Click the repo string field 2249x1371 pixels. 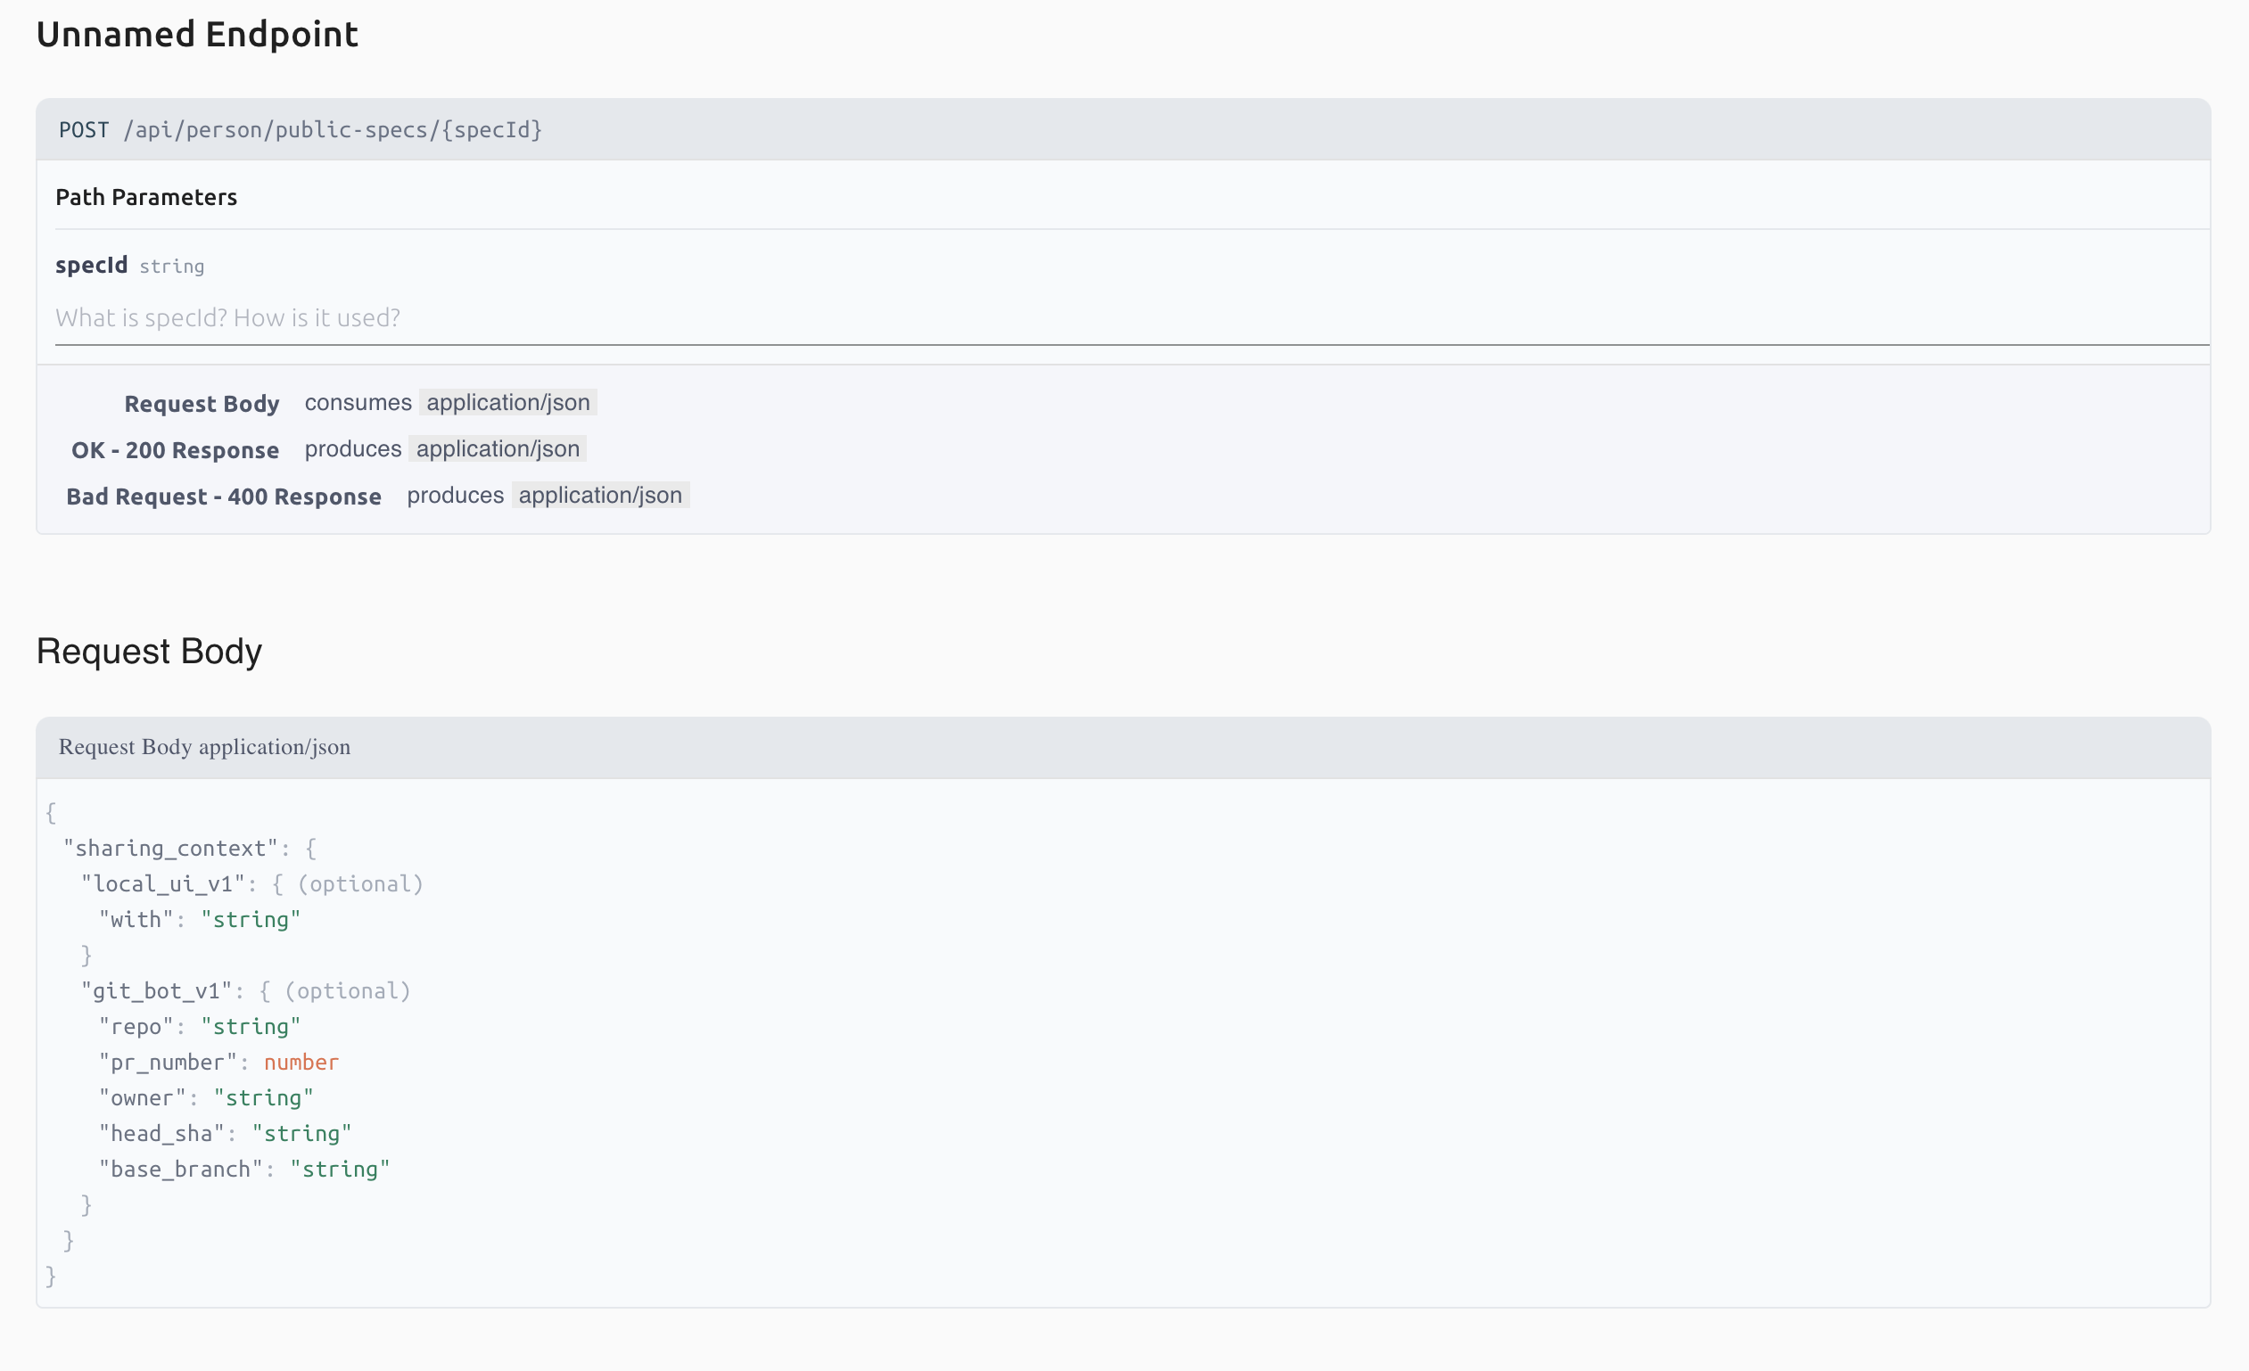(x=139, y=1025)
